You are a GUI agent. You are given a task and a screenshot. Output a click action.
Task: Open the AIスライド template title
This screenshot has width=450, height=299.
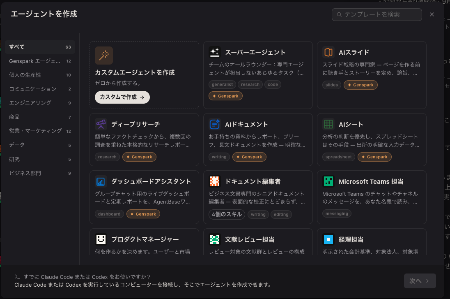pos(354,52)
